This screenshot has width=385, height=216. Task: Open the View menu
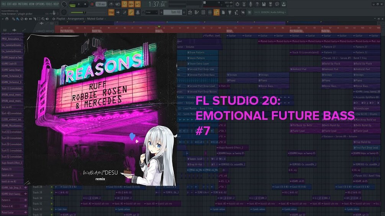pos(32,4)
